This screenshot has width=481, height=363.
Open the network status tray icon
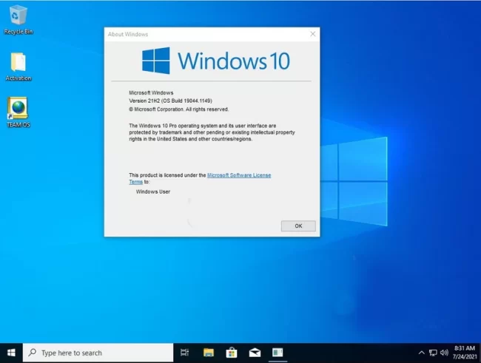coord(433,353)
